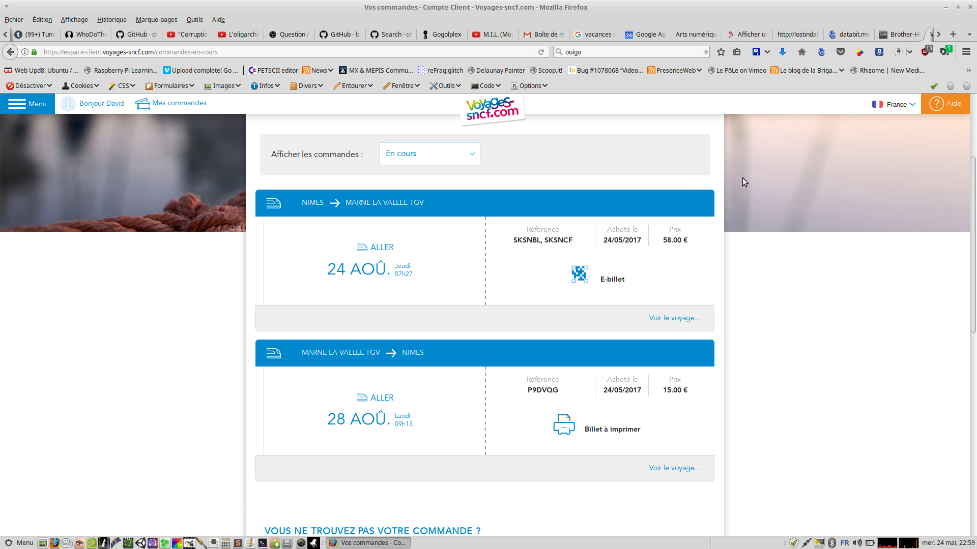Switch to the Gogolplex tab
The height and width of the screenshot is (549, 977).
[442, 35]
